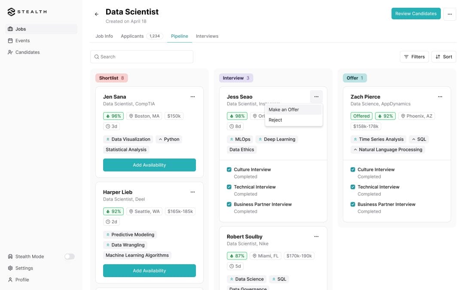The image size is (464, 290).
Task: Click the Stealth logo
Action: [x=27, y=12]
